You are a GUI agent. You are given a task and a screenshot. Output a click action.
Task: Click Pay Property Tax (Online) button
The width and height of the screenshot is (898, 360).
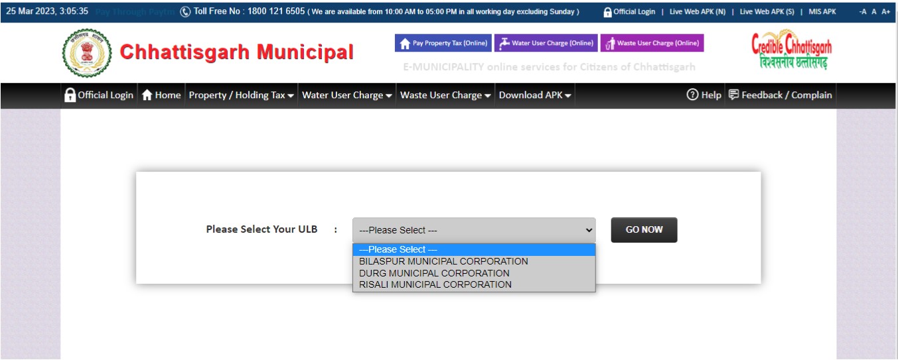pyautogui.click(x=443, y=43)
